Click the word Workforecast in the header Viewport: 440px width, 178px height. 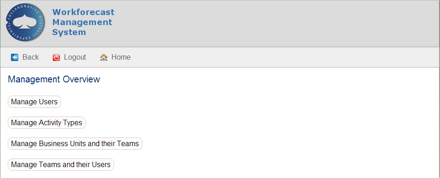(83, 12)
